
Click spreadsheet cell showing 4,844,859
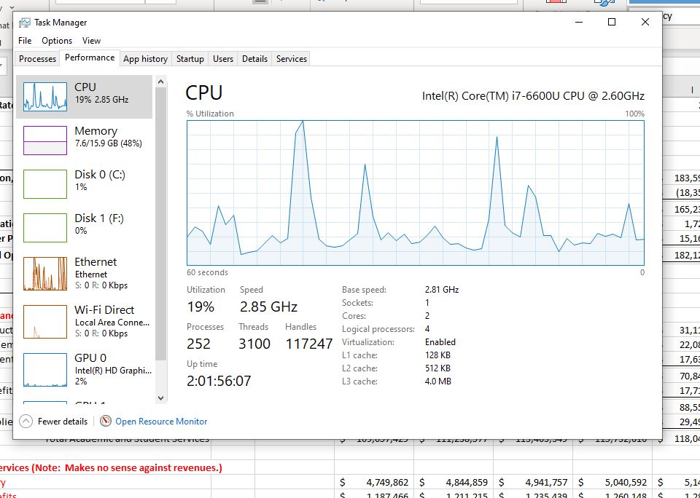[454, 483]
